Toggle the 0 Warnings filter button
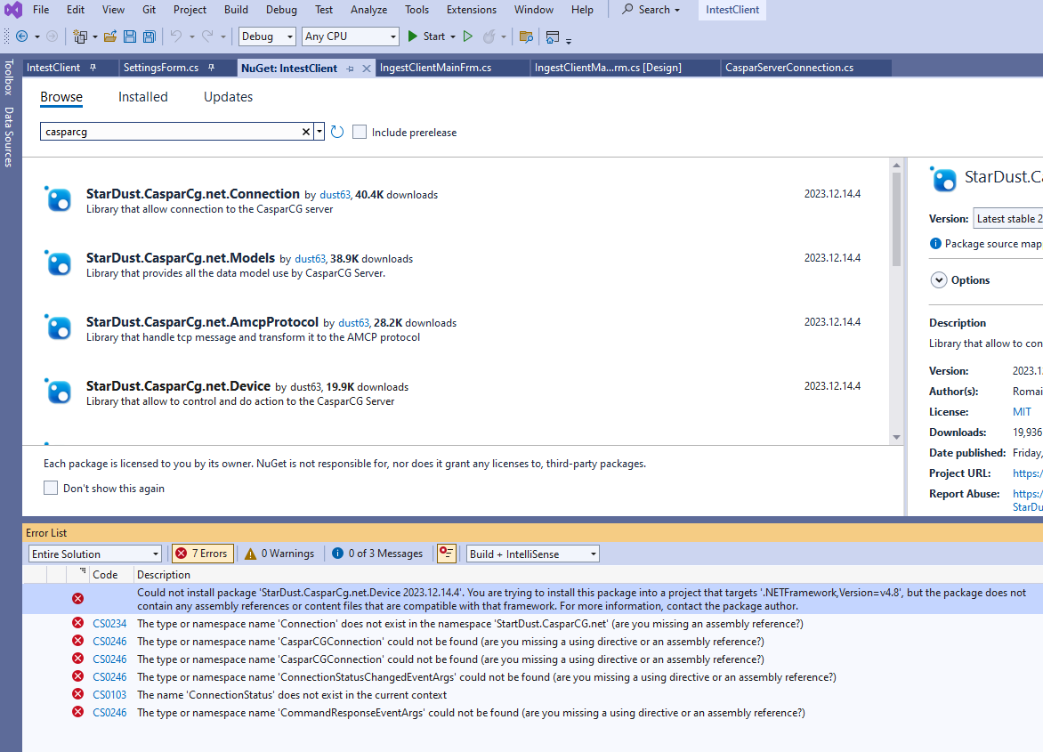This screenshot has height=752, width=1043. [x=279, y=554]
